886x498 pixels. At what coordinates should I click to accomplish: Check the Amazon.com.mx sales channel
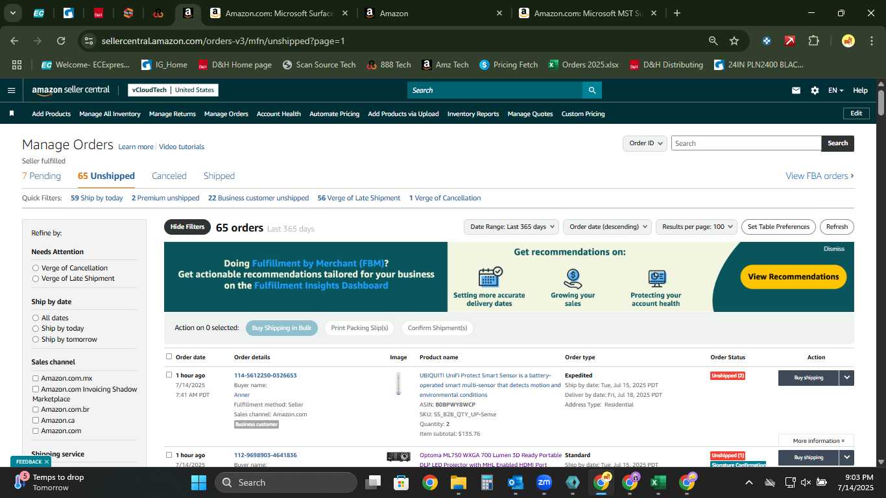tap(36, 378)
